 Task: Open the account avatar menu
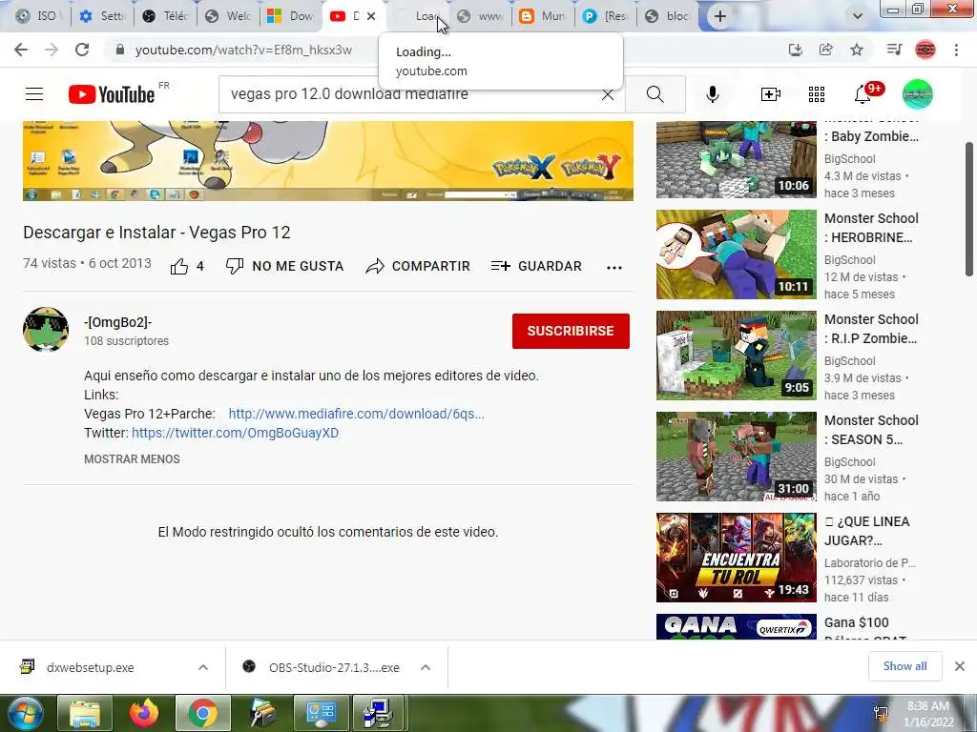tap(918, 94)
